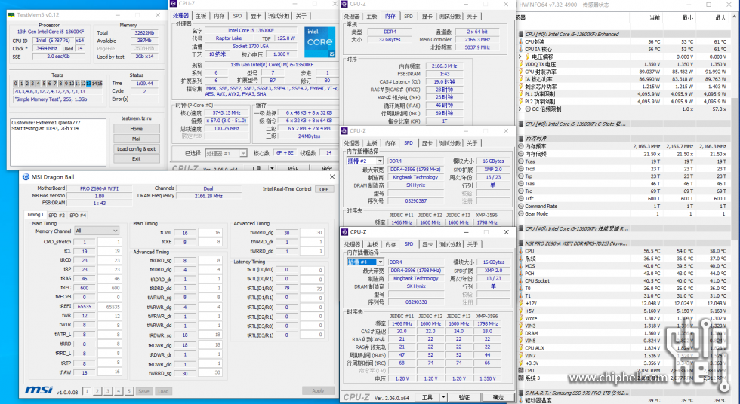Open the Memory Channel 'All' dropdown
This screenshot has width=740, height=404.
pyautogui.click(x=97, y=231)
